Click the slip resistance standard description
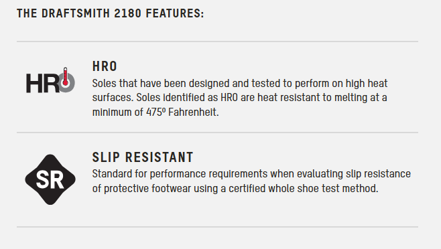 [x=251, y=181]
